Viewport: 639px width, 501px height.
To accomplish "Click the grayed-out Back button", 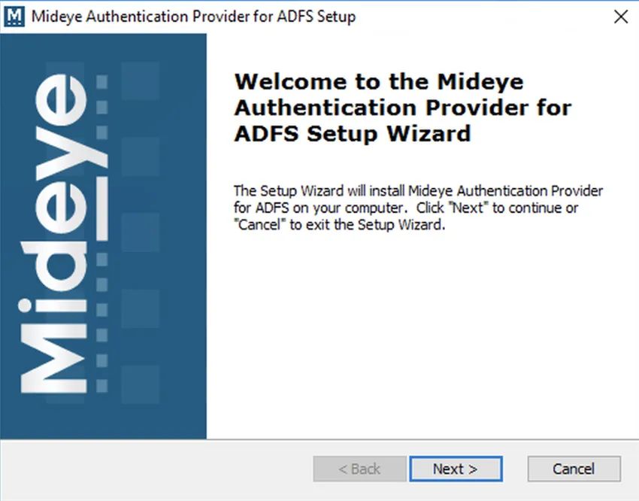I will [x=359, y=469].
